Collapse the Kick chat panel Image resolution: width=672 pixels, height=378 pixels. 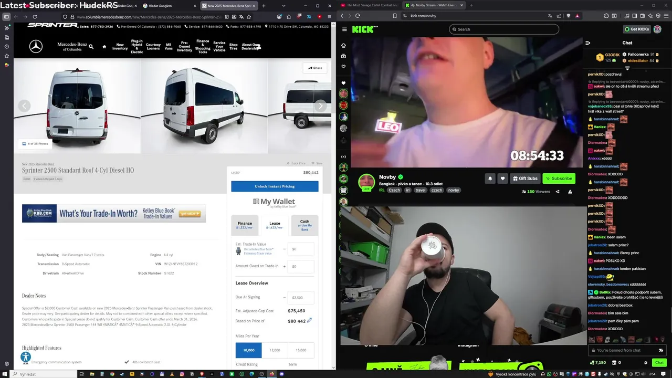click(x=587, y=43)
